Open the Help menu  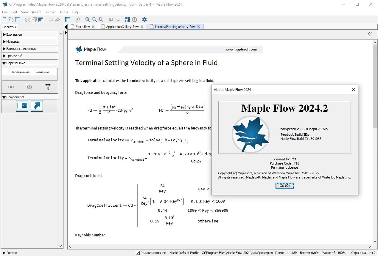tap(75, 12)
